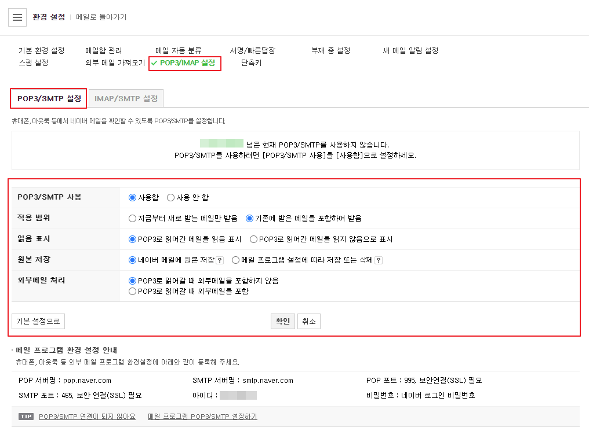Open the hamburger menu icon
The width and height of the screenshot is (589, 446).
(17, 17)
